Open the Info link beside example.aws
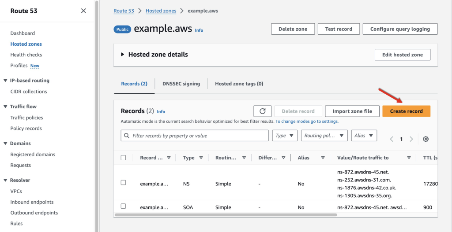This screenshot has width=452, height=232. click(x=199, y=30)
